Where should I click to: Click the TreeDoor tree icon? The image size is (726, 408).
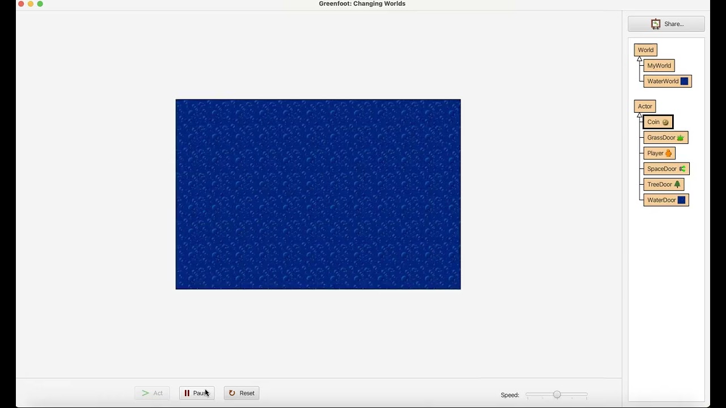pyautogui.click(x=677, y=184)
